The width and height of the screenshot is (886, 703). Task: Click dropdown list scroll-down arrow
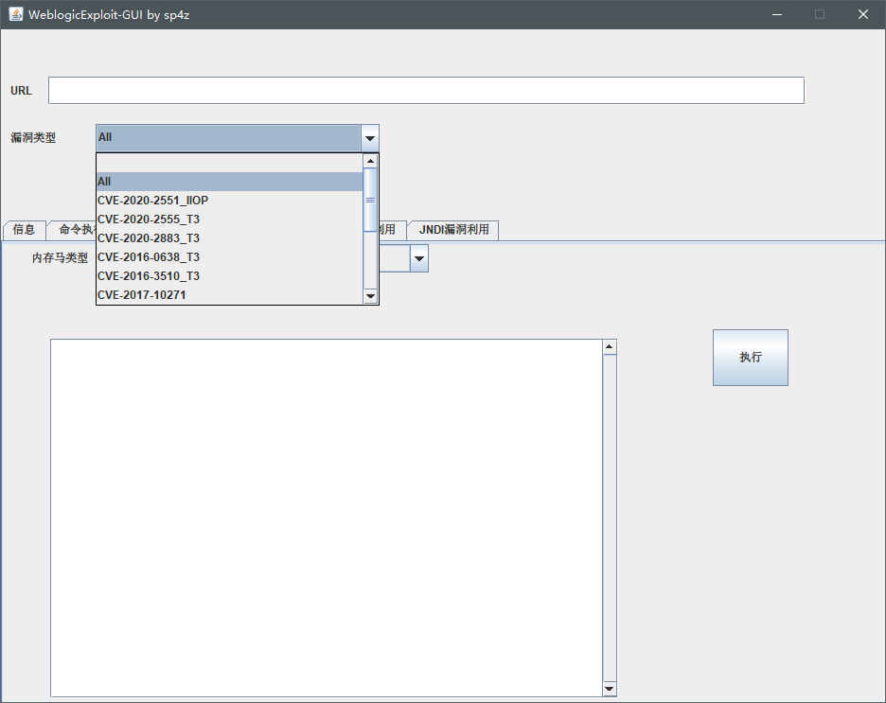(x=370, y=297)
